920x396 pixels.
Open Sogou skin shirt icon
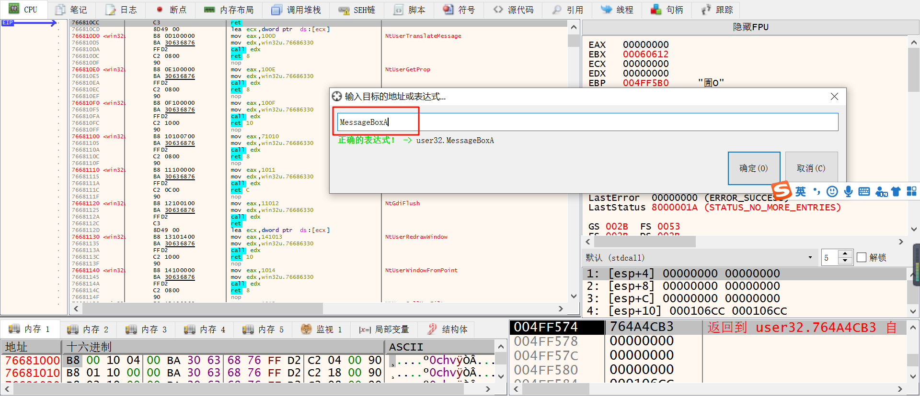click(896, 192)
